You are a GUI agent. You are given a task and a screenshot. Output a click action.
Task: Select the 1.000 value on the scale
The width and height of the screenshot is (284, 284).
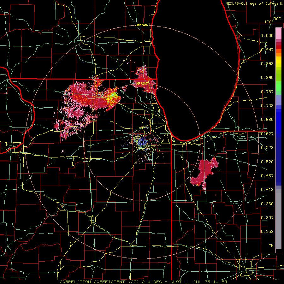click(x=267, y=35)
